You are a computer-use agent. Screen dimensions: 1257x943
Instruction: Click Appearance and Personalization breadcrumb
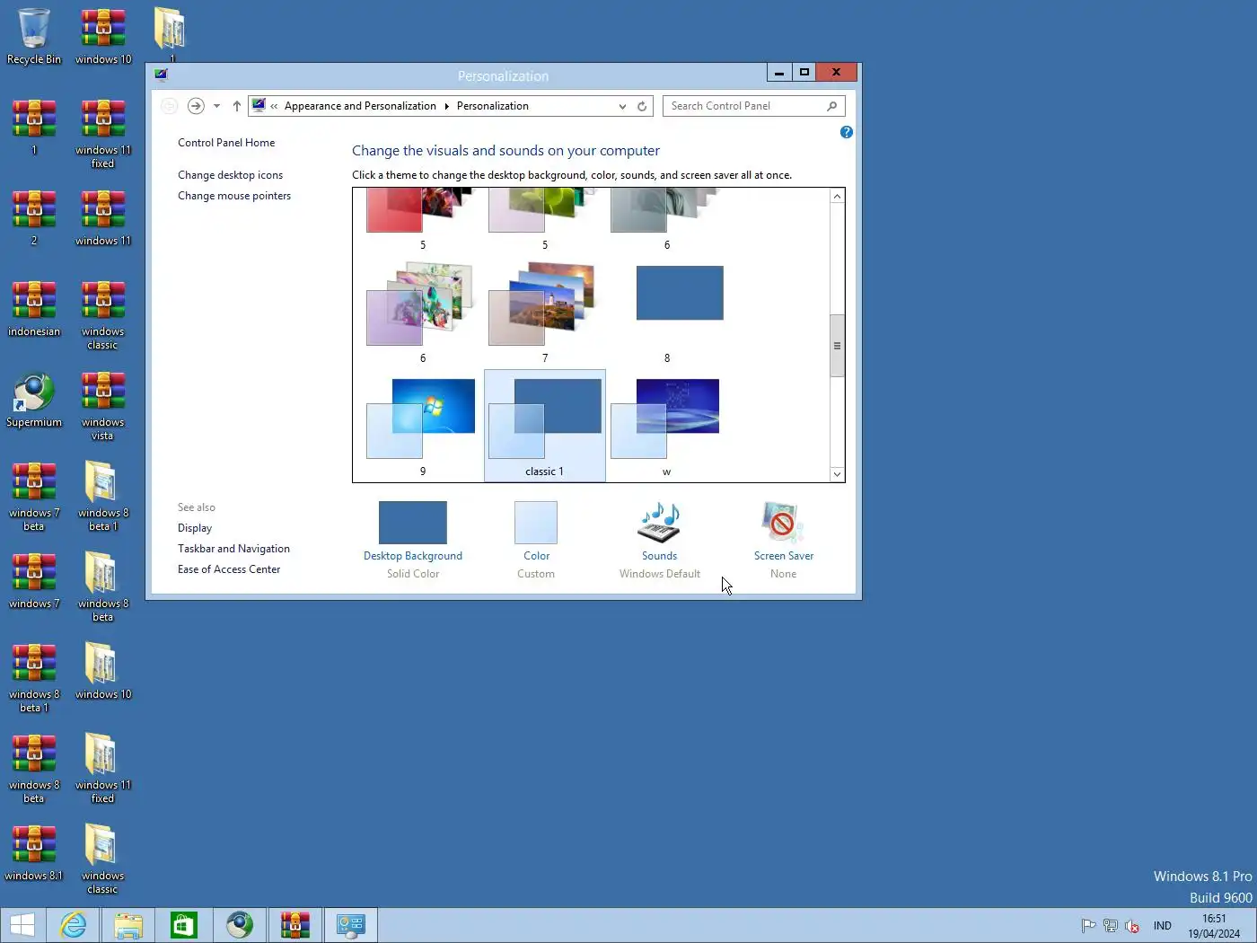tap(360, 106)
